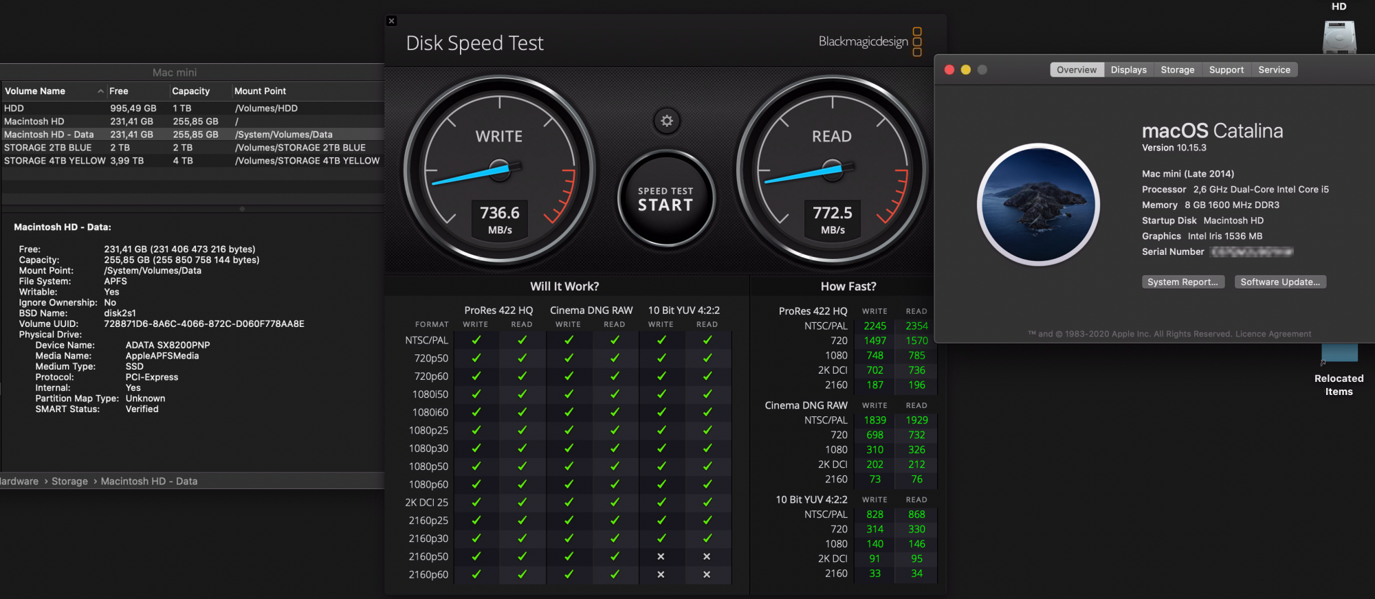Select the STORAGE 4TB YELLOW volume row
Screen dimensions: 1375x599
[192, 161]
